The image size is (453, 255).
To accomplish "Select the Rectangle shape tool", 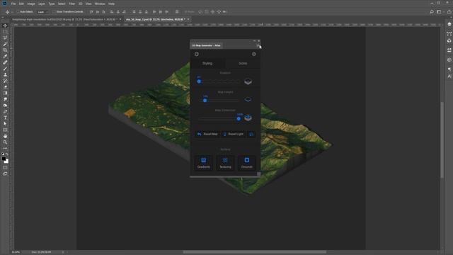I will coord(5,130).
